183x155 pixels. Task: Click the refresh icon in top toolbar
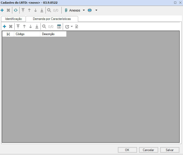pos(16,10)
